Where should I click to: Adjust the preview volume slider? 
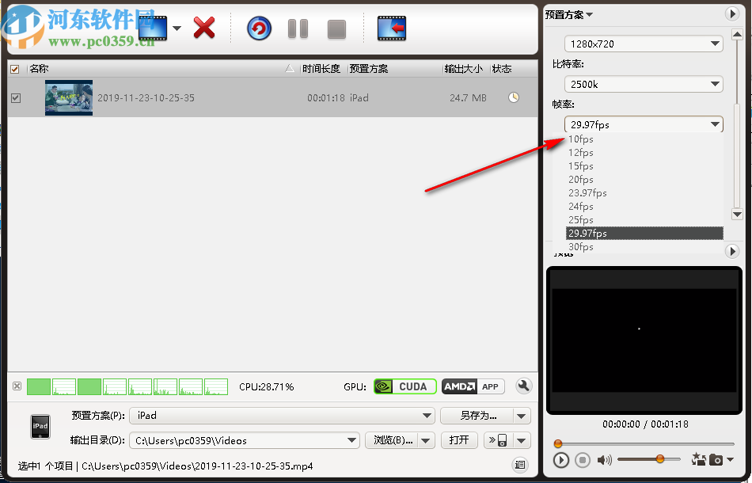[x=659, y=459]
